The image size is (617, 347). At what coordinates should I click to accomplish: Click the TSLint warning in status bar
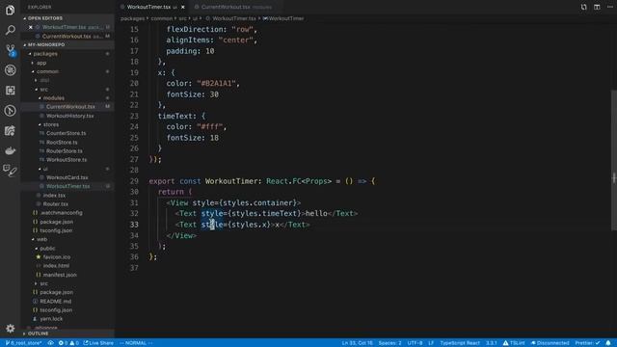coord(514,343)
